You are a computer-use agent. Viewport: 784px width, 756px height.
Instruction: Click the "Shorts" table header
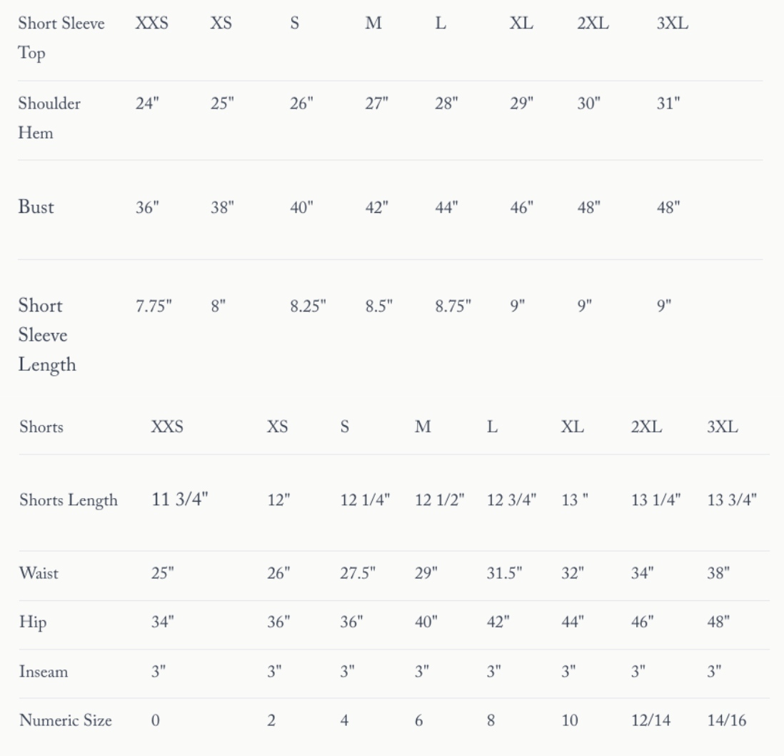[41, 427]
